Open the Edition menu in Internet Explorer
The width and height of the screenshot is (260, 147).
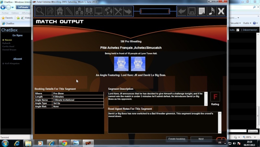click(x=15, y=13)
